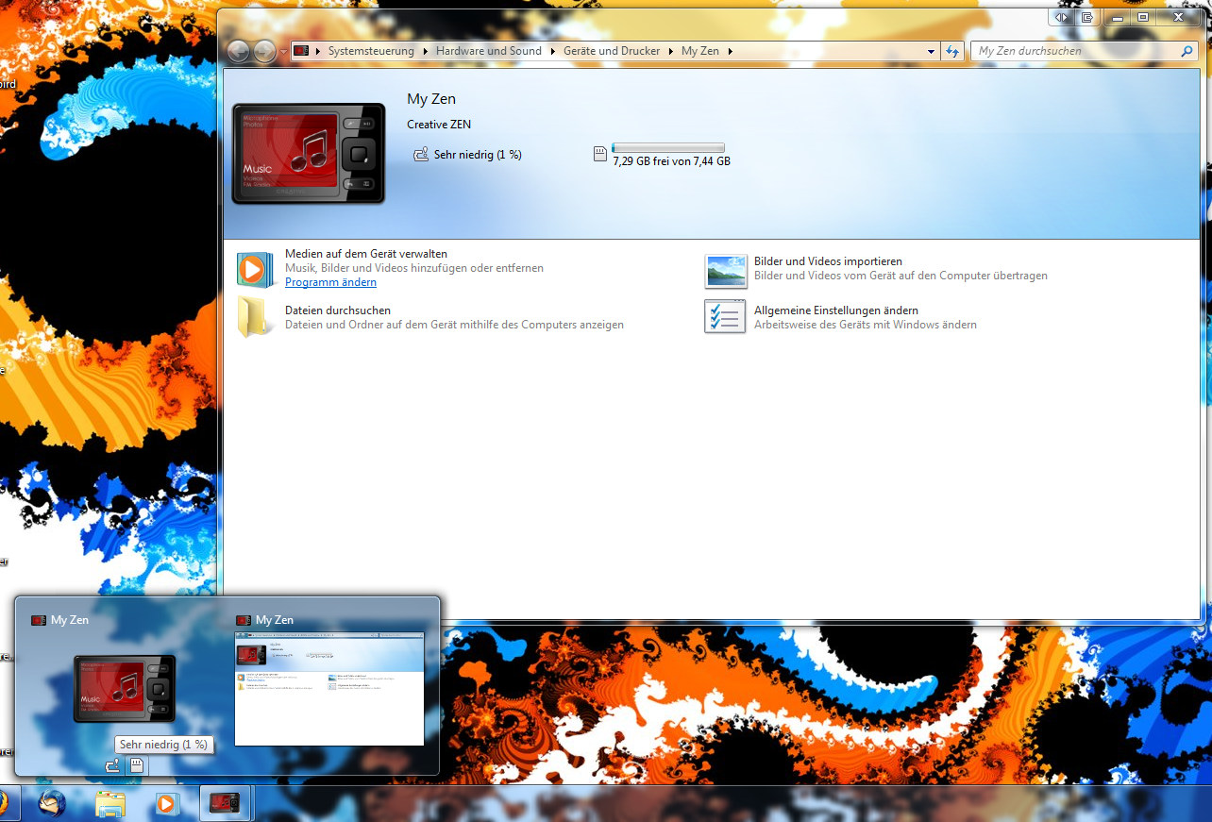Click the double-arrow button left of minimize
Image resolution: width=1212 pixels, height=822 pixels.
click(1062, 17)
